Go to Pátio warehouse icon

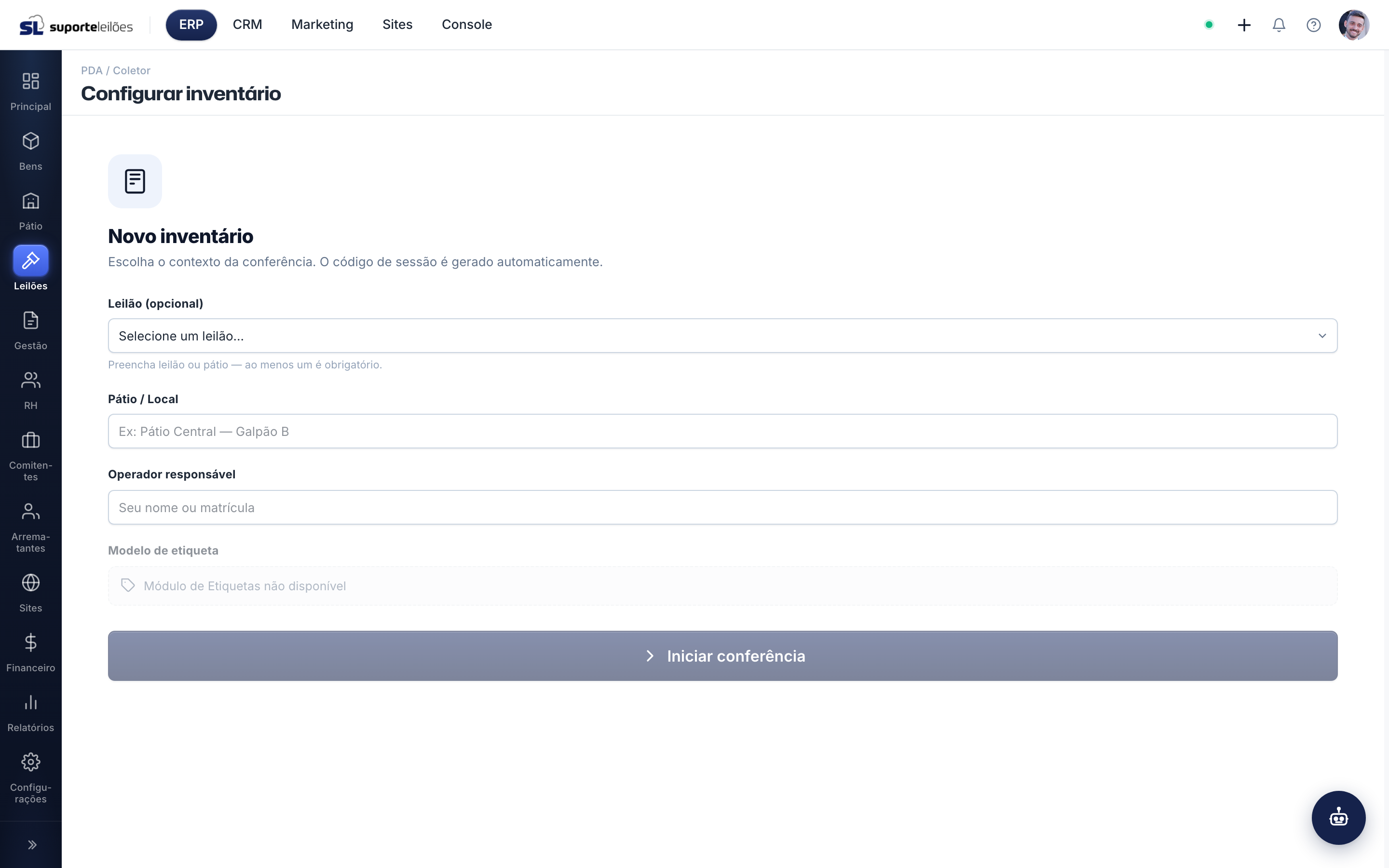coord(30,201)
